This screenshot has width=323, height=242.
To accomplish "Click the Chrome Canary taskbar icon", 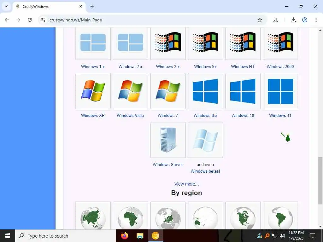I will pyautogui.click(x=156, y=236).
